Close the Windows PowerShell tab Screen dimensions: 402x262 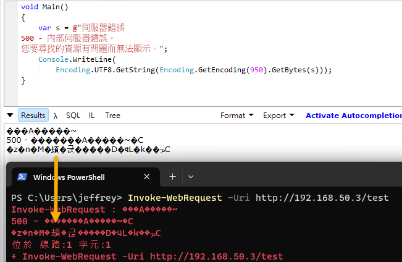147,177
